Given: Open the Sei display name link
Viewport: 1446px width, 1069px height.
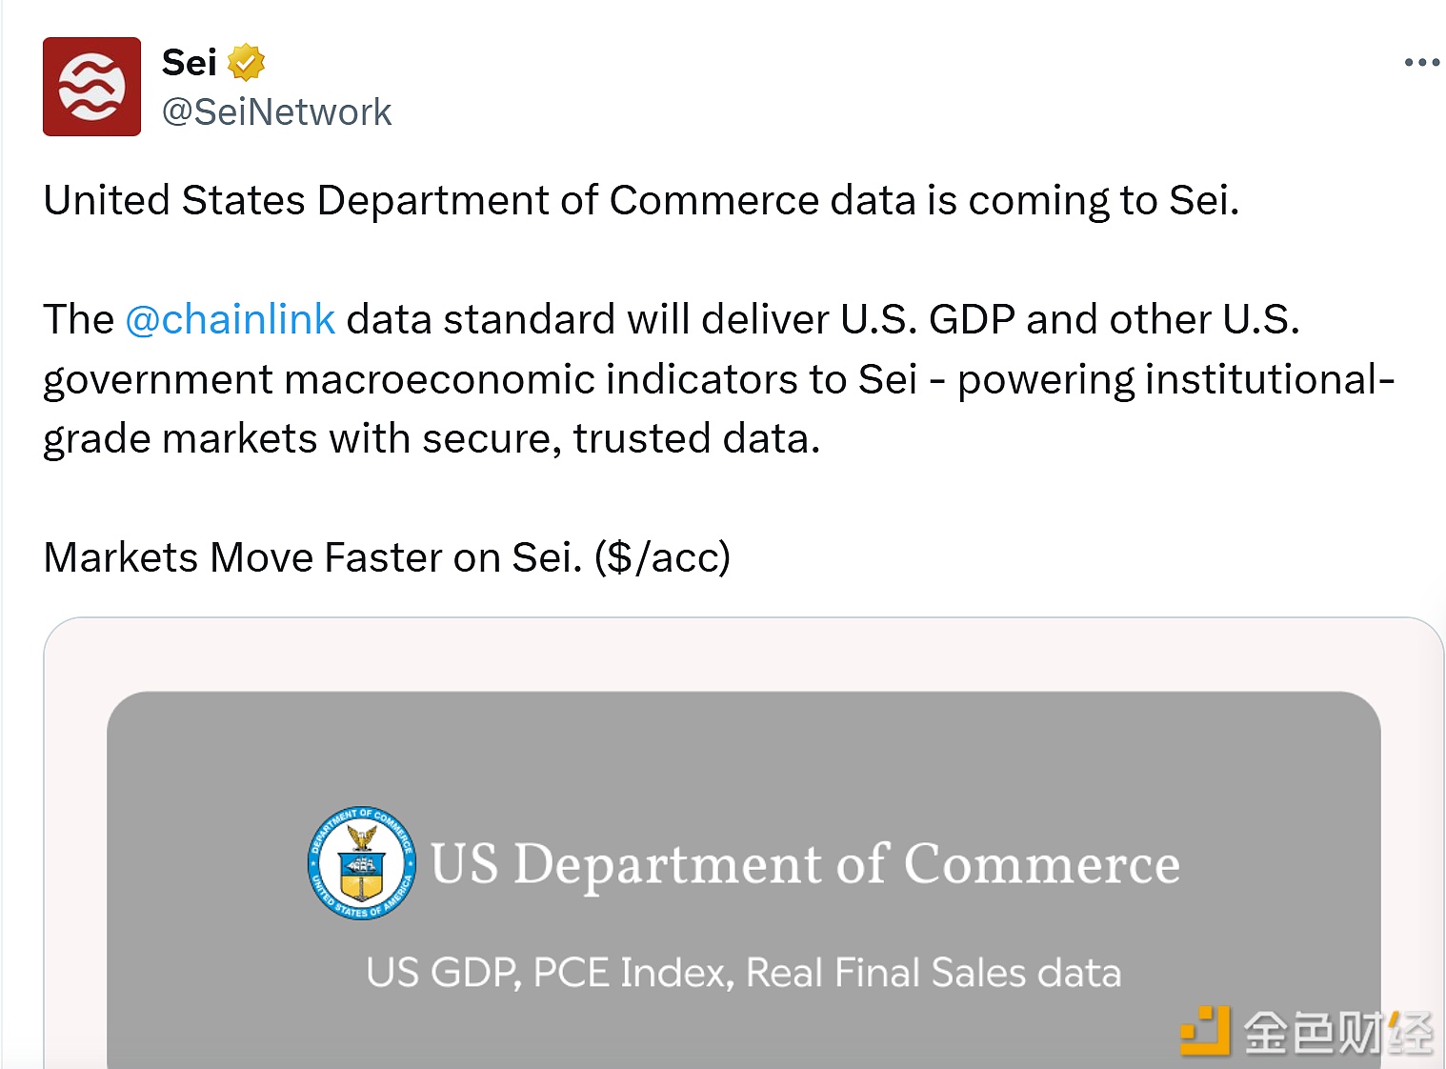Looking at the screenshot, I should point(190,63).
